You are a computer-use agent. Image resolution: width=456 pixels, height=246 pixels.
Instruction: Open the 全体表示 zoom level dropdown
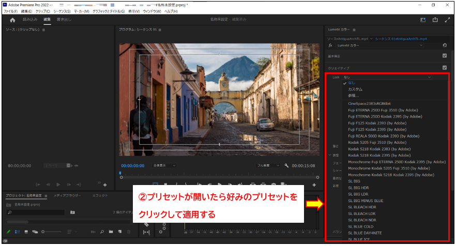tap(164, 165)
